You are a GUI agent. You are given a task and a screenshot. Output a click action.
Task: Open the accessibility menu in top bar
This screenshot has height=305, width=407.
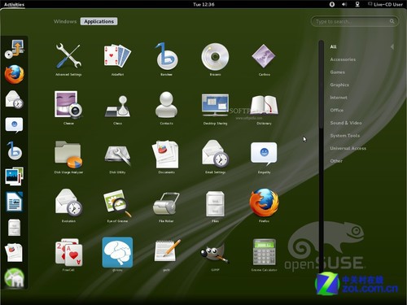pos(332,4)
